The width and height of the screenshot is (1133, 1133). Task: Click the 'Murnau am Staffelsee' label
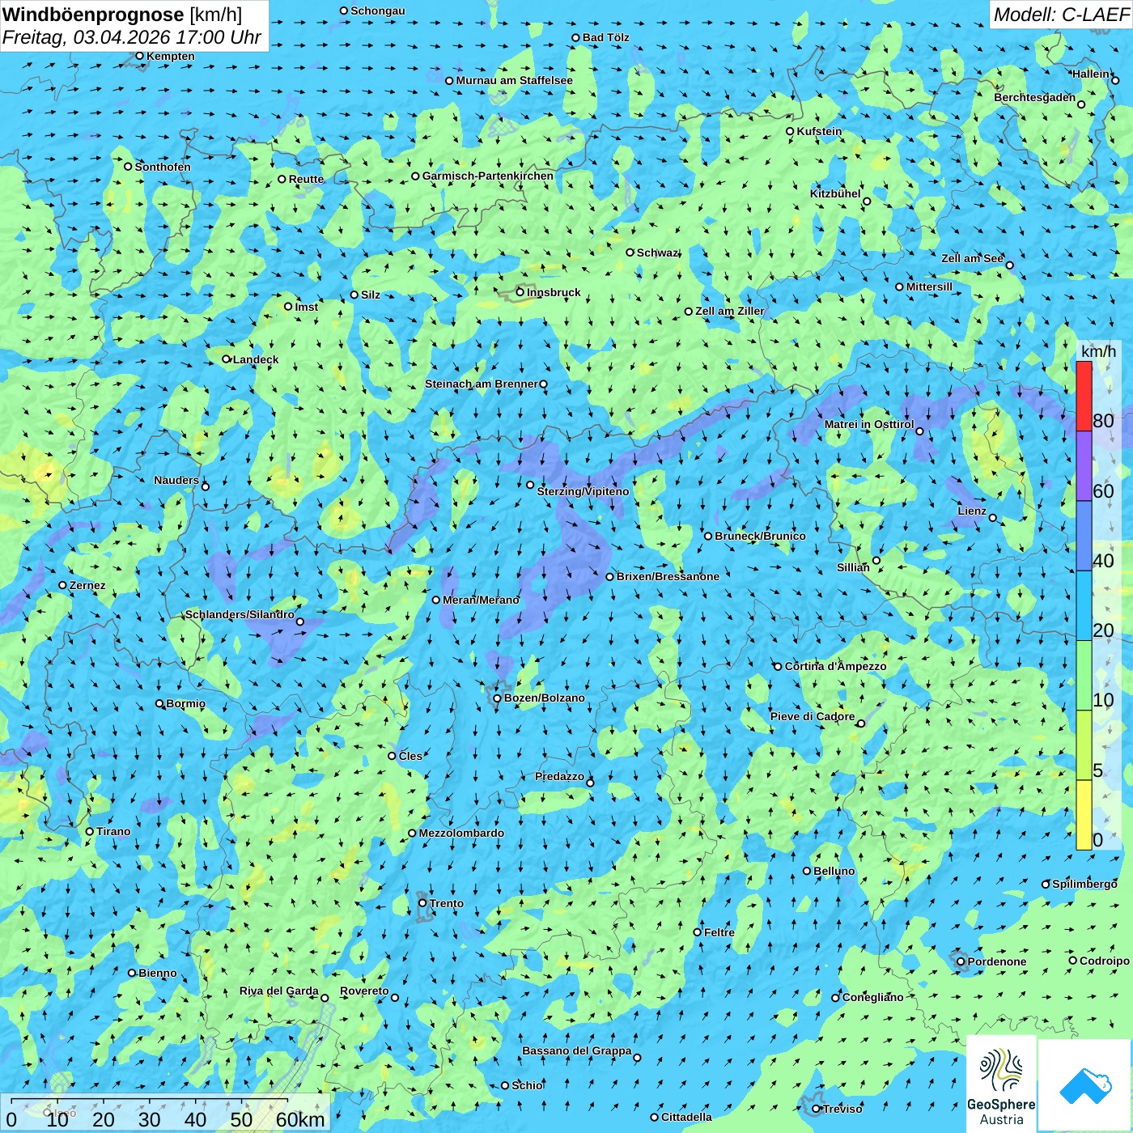[x=514, y=80]
